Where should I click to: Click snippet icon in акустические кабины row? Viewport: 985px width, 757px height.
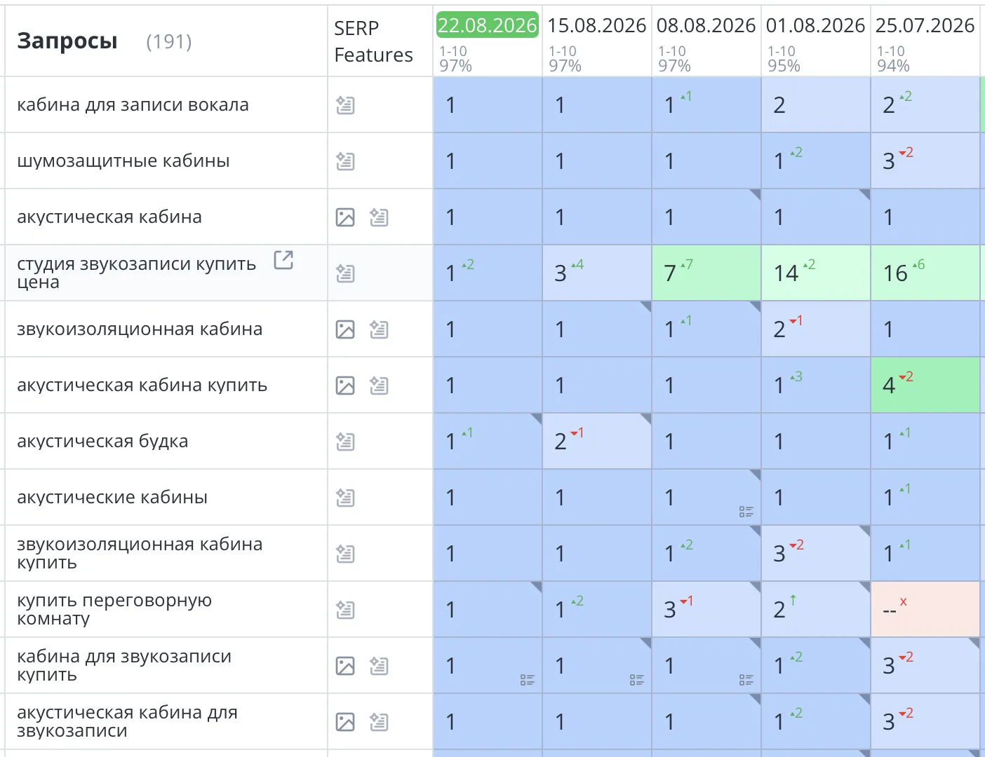[345, 498]
